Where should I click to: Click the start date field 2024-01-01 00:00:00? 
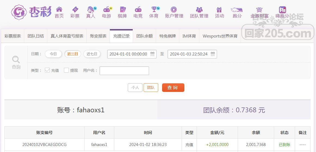[x=132, y=54]
